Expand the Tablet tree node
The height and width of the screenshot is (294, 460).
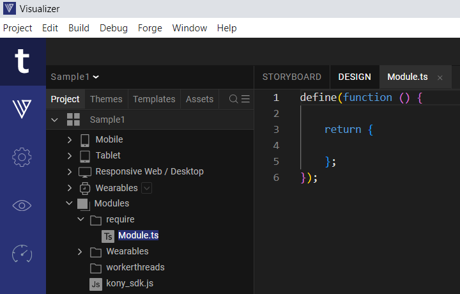coord(70,155)
